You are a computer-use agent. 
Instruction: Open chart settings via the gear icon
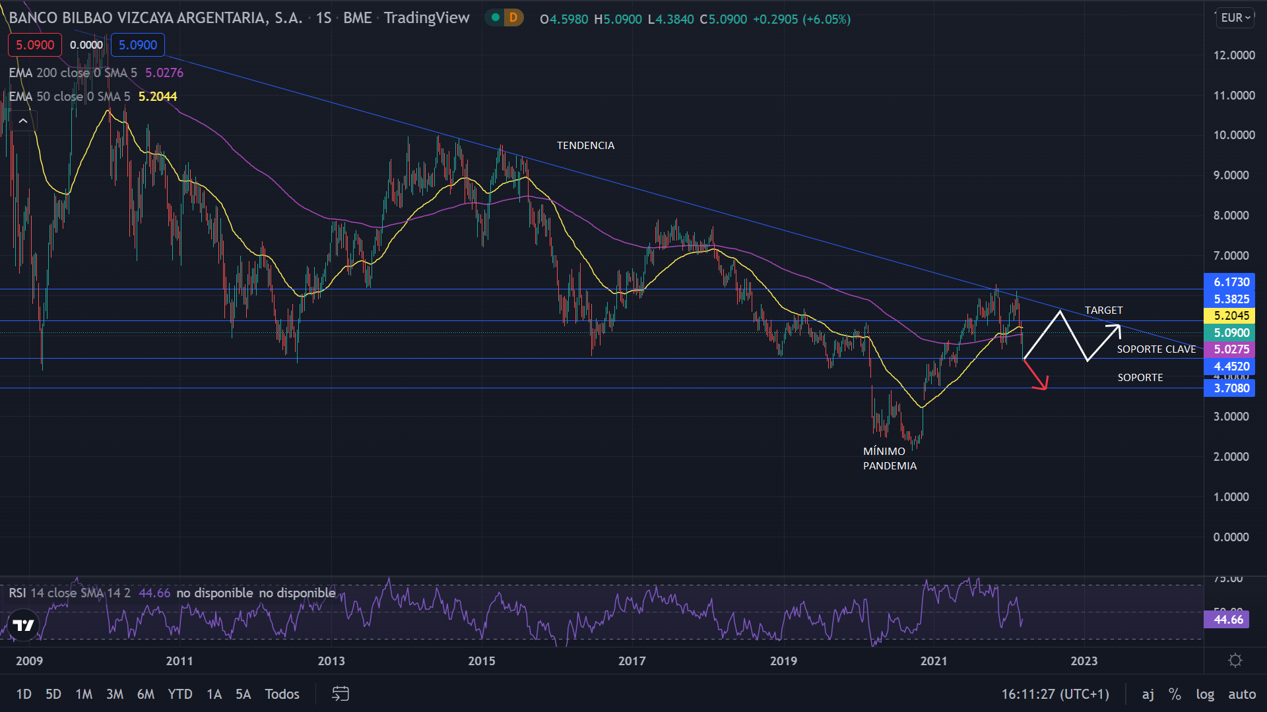click(x=1236, y=661)
